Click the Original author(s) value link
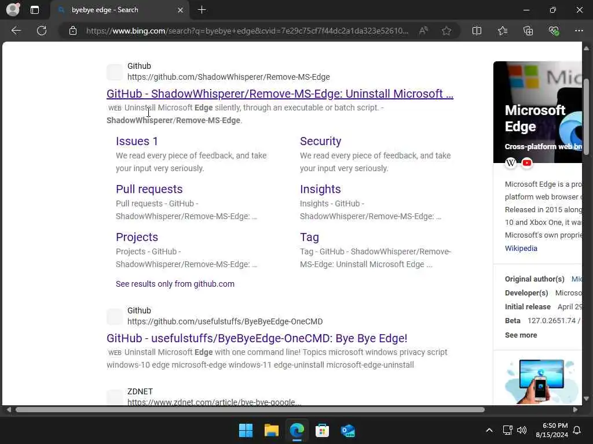593x444 pixels. [x=577, y=279]
